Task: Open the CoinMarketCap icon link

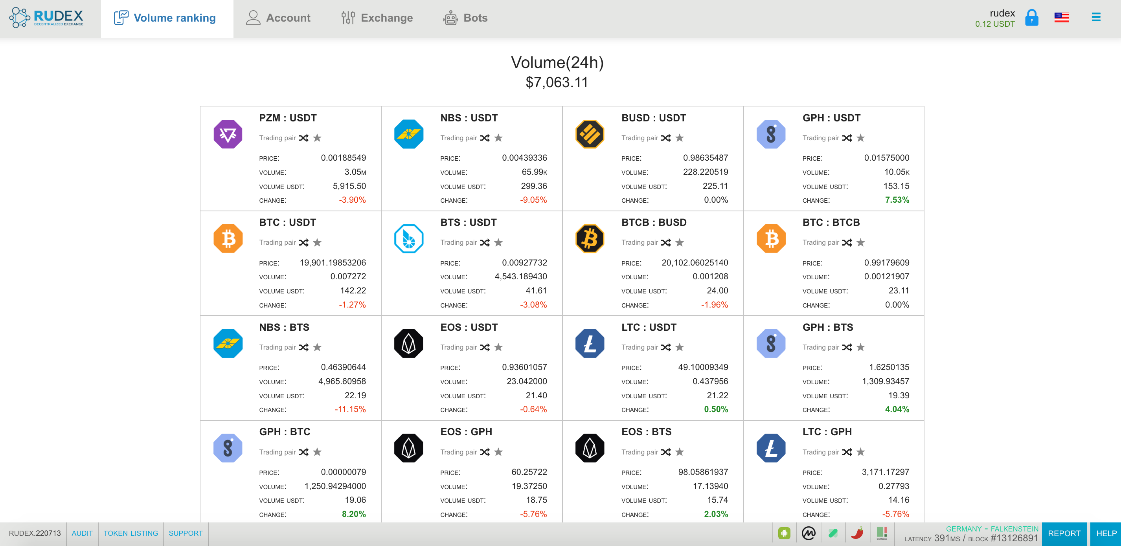Action: tap(809, 533)
